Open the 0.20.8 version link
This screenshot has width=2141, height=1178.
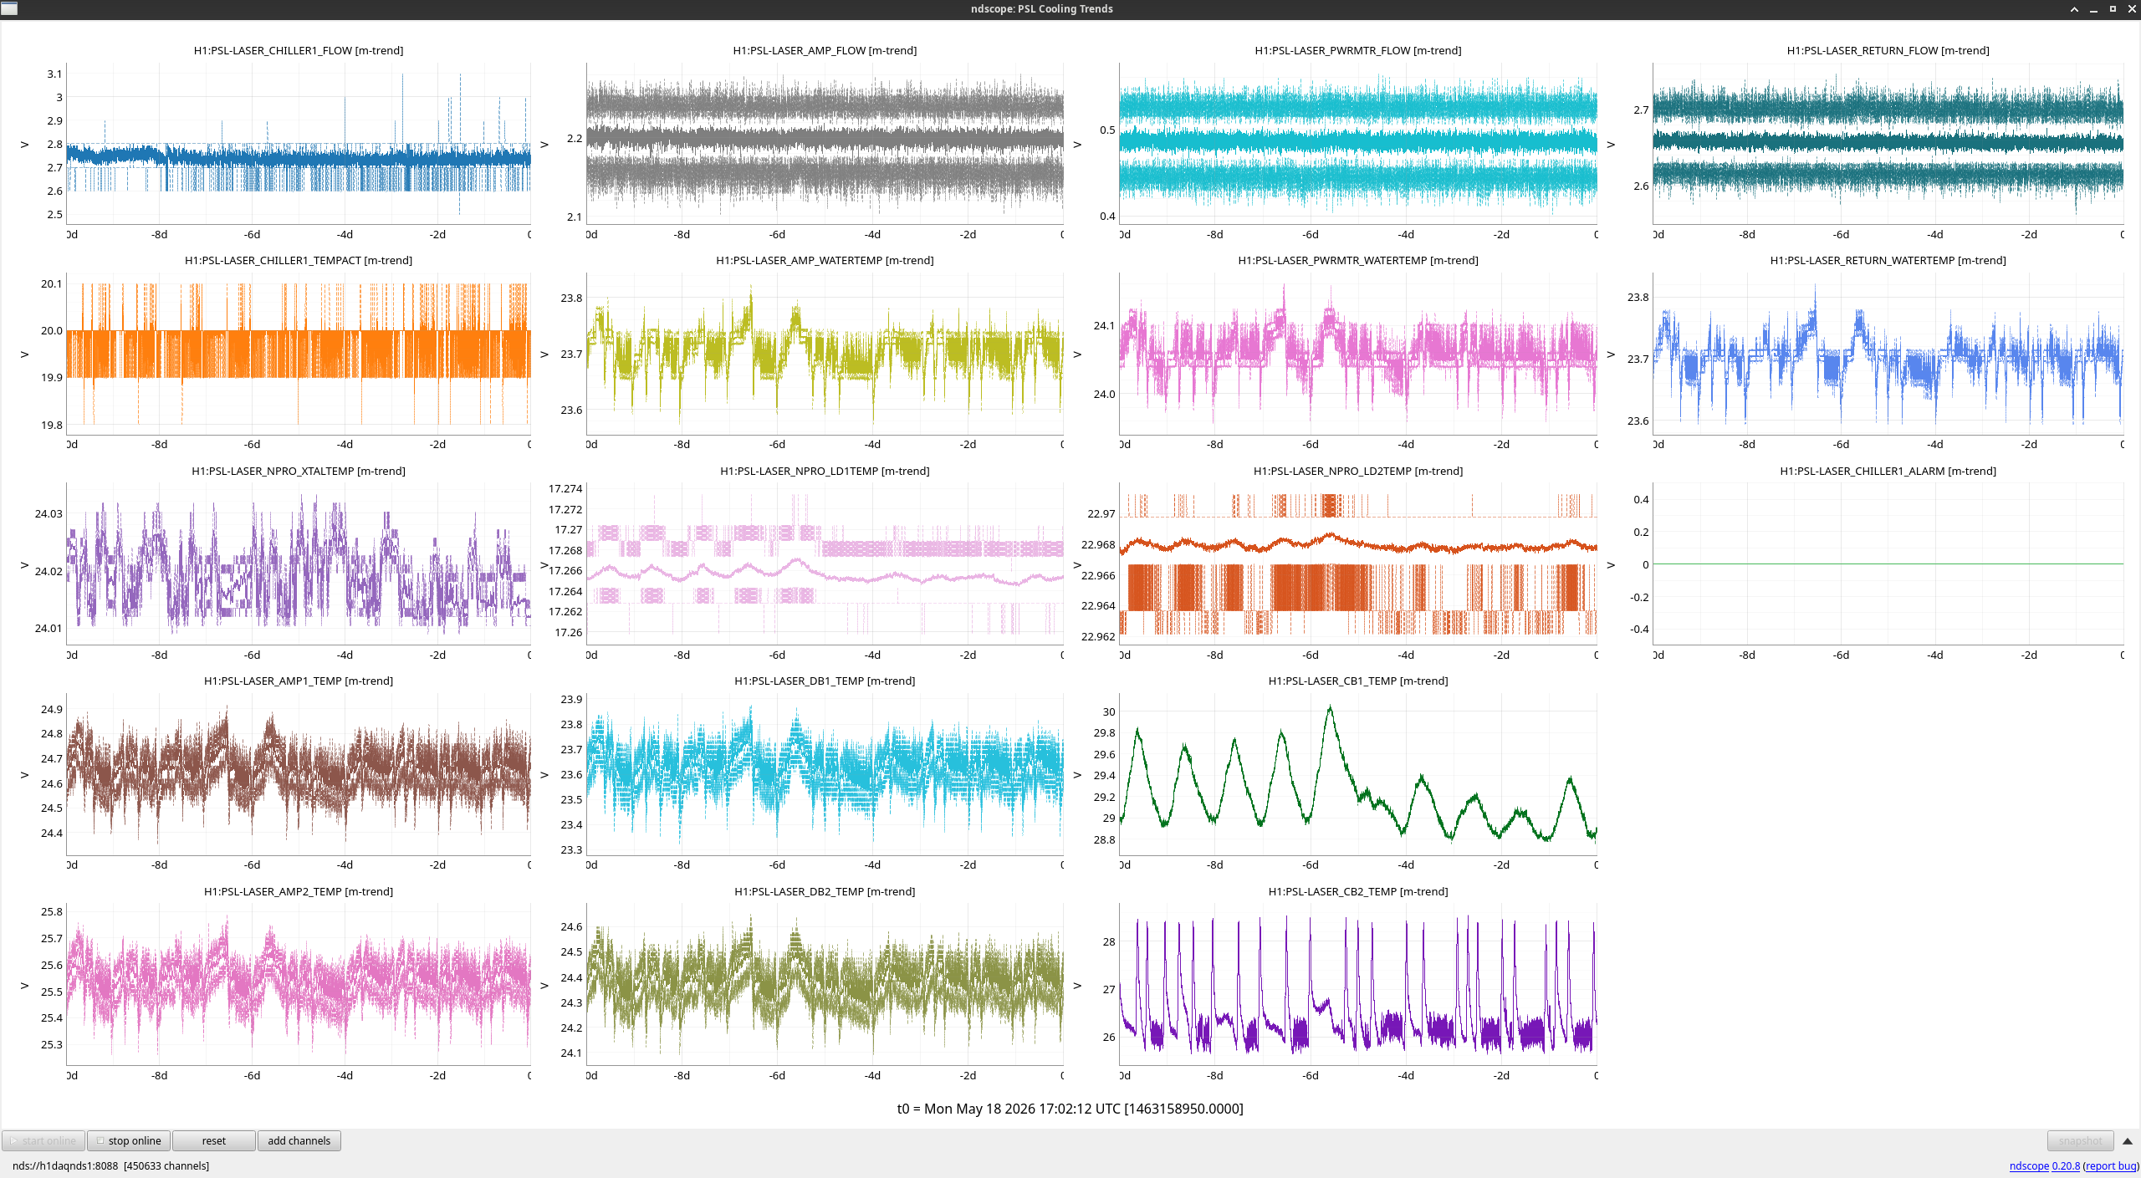(x=2066, y=1165)
